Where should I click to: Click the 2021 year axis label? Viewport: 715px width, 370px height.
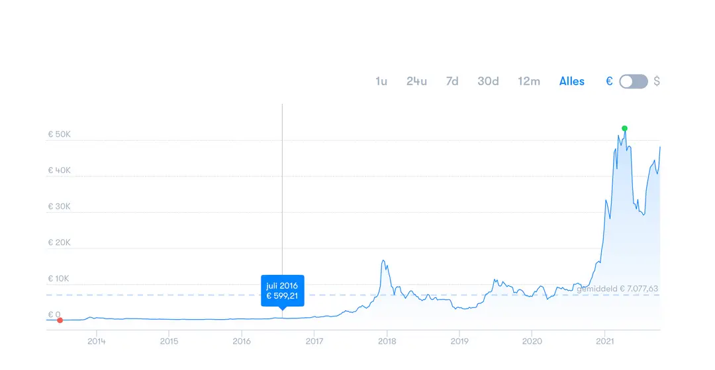coord(604,342)
